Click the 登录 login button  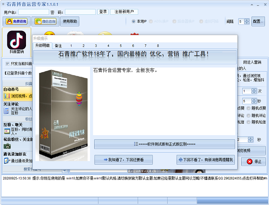pos(103,12)
